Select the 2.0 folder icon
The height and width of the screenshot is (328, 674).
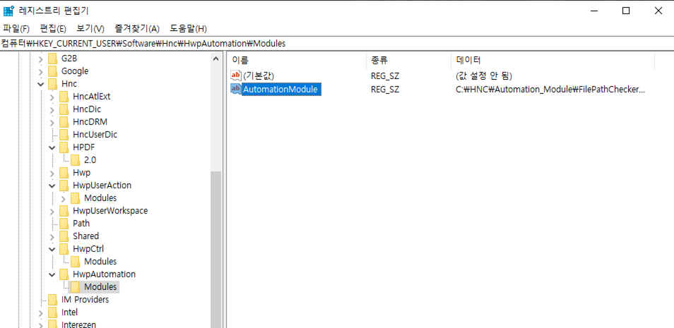[x=75, y=160]
